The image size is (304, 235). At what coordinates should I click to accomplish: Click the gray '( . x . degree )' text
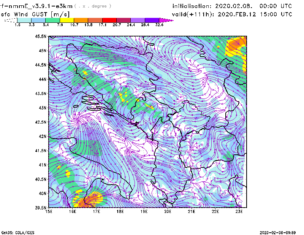[93, 6]
